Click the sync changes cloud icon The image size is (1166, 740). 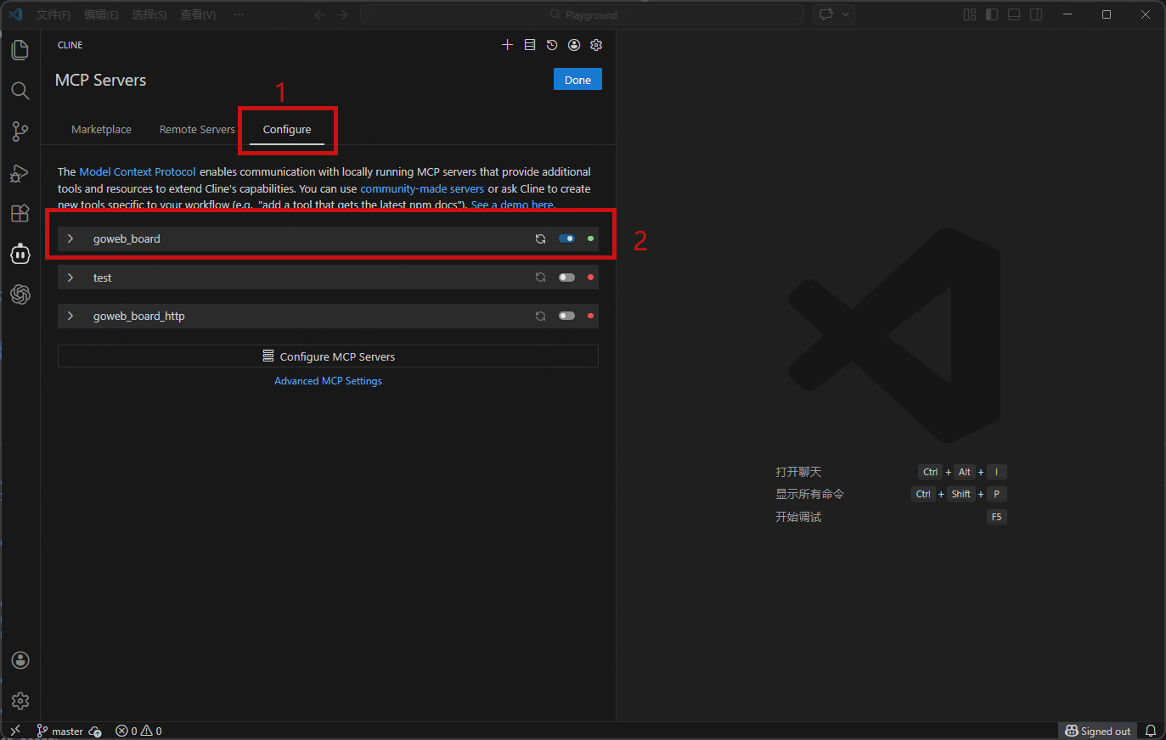pyautogui.click(x=95, y=731)
